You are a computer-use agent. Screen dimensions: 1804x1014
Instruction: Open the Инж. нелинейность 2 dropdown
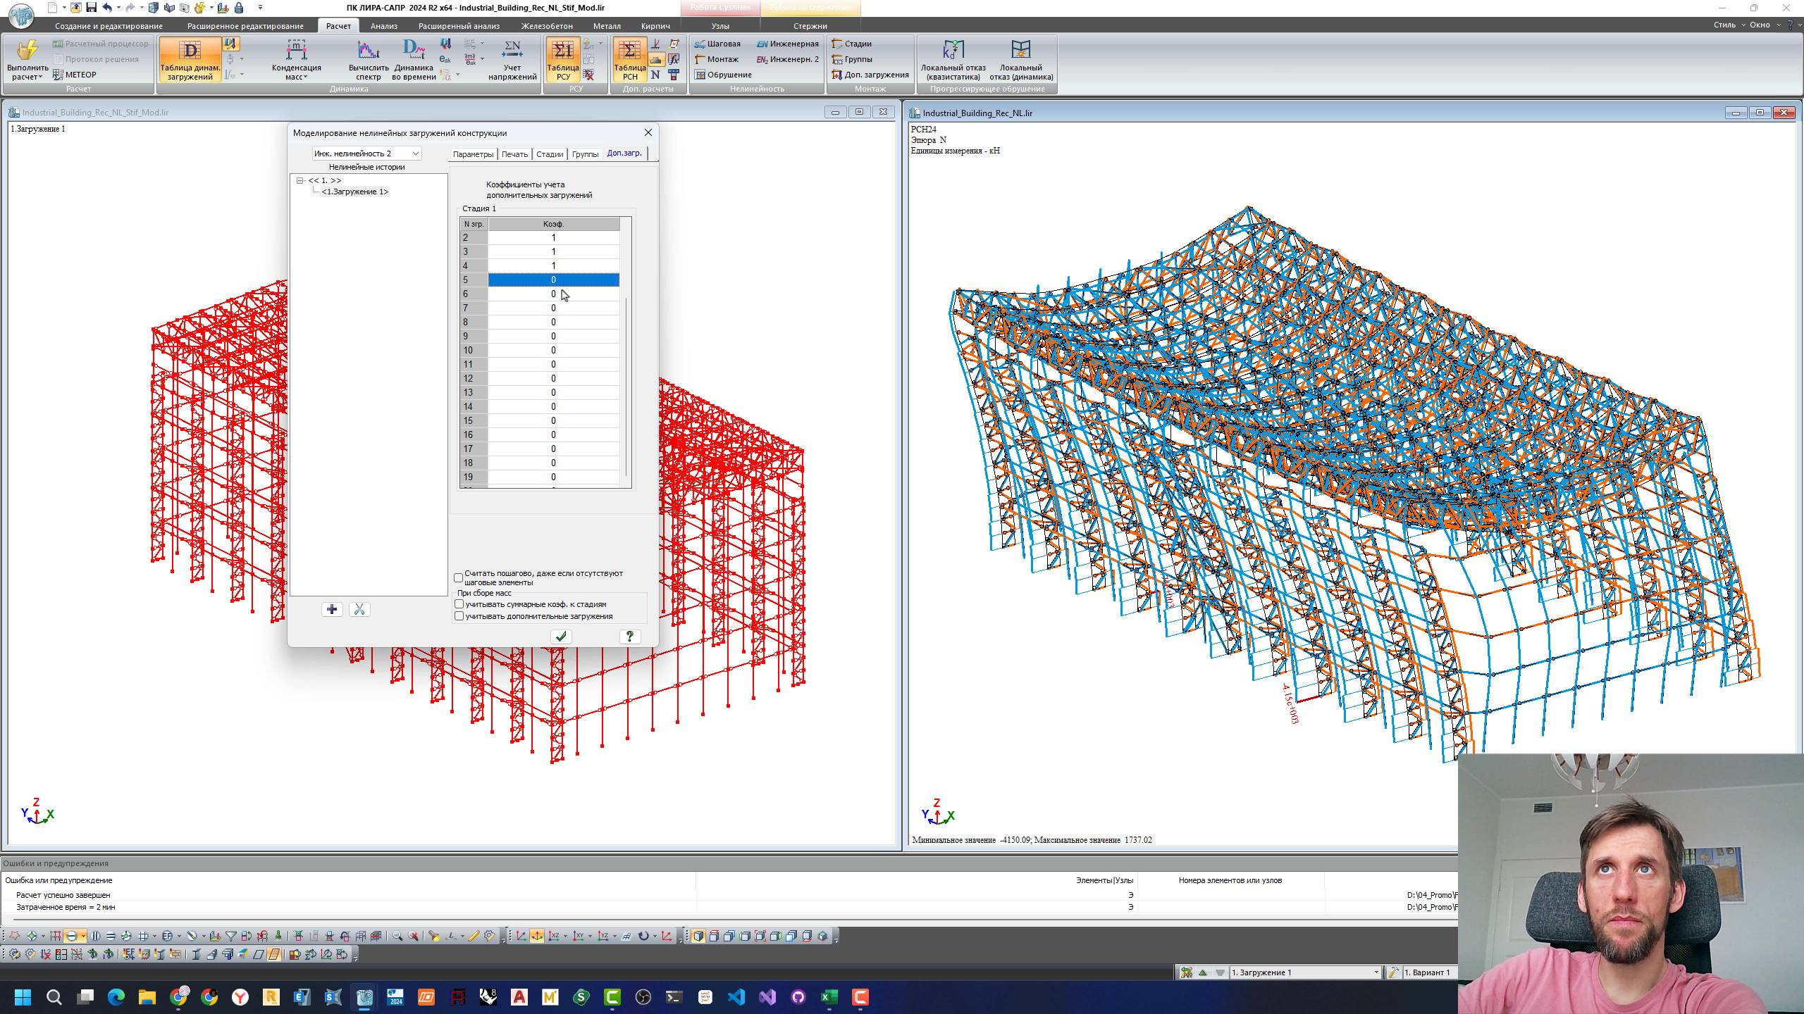pyautogui.click(x=415, y=154)
